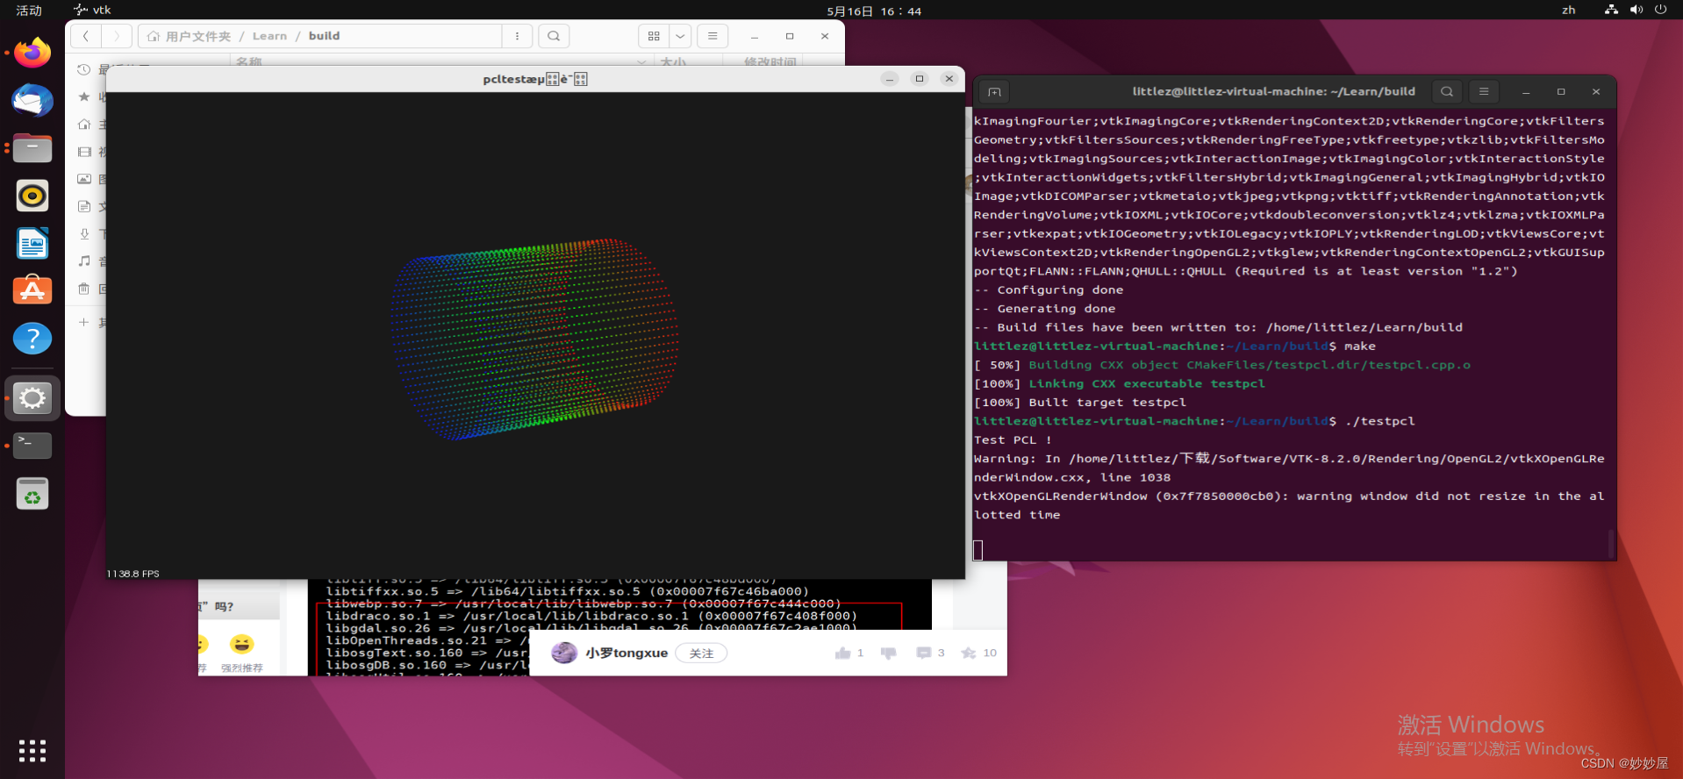The height and width of the screenshot is (779, 1683).
Task: Click the colored point cloud cylinder
Action: click(x=534, y=338)
